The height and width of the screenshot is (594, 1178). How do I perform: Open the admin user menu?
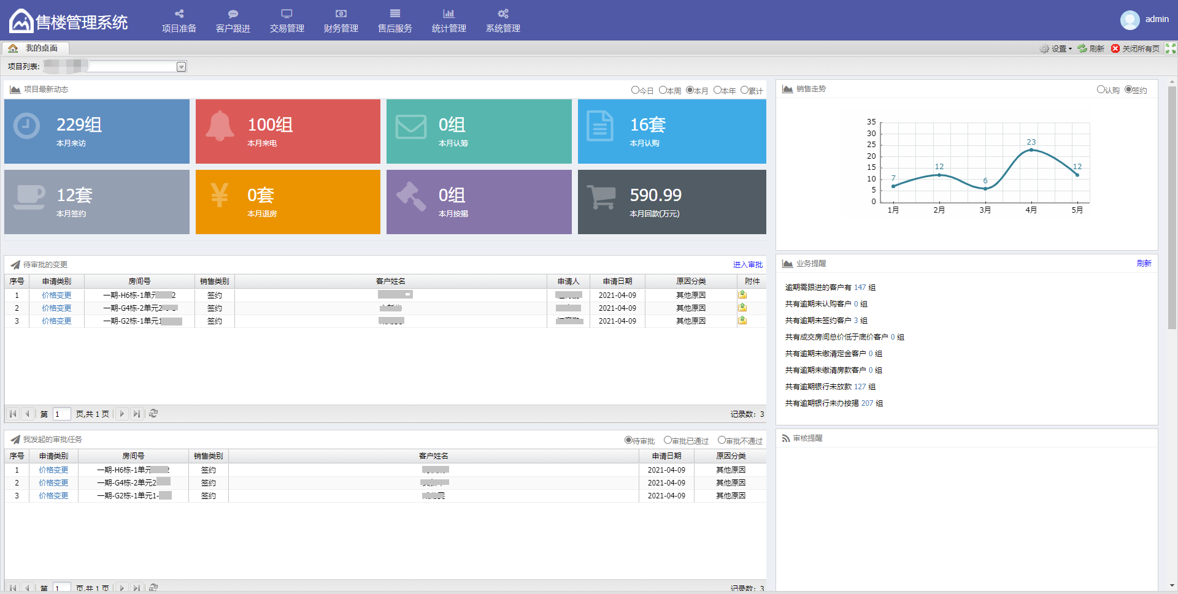[x=1145, y=20]
